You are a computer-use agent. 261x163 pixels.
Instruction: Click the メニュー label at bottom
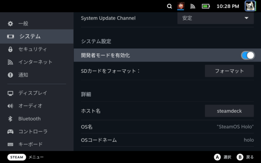point(36,157)
